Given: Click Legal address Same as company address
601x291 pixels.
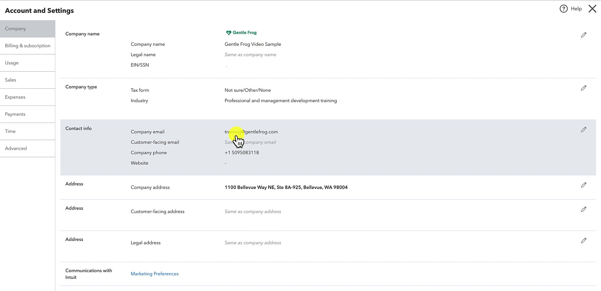Looking at the screenshot, I should (253, 243).
